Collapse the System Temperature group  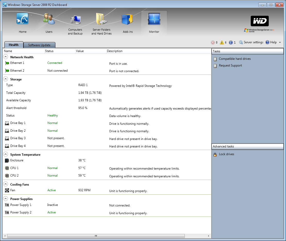pos(6,154)
